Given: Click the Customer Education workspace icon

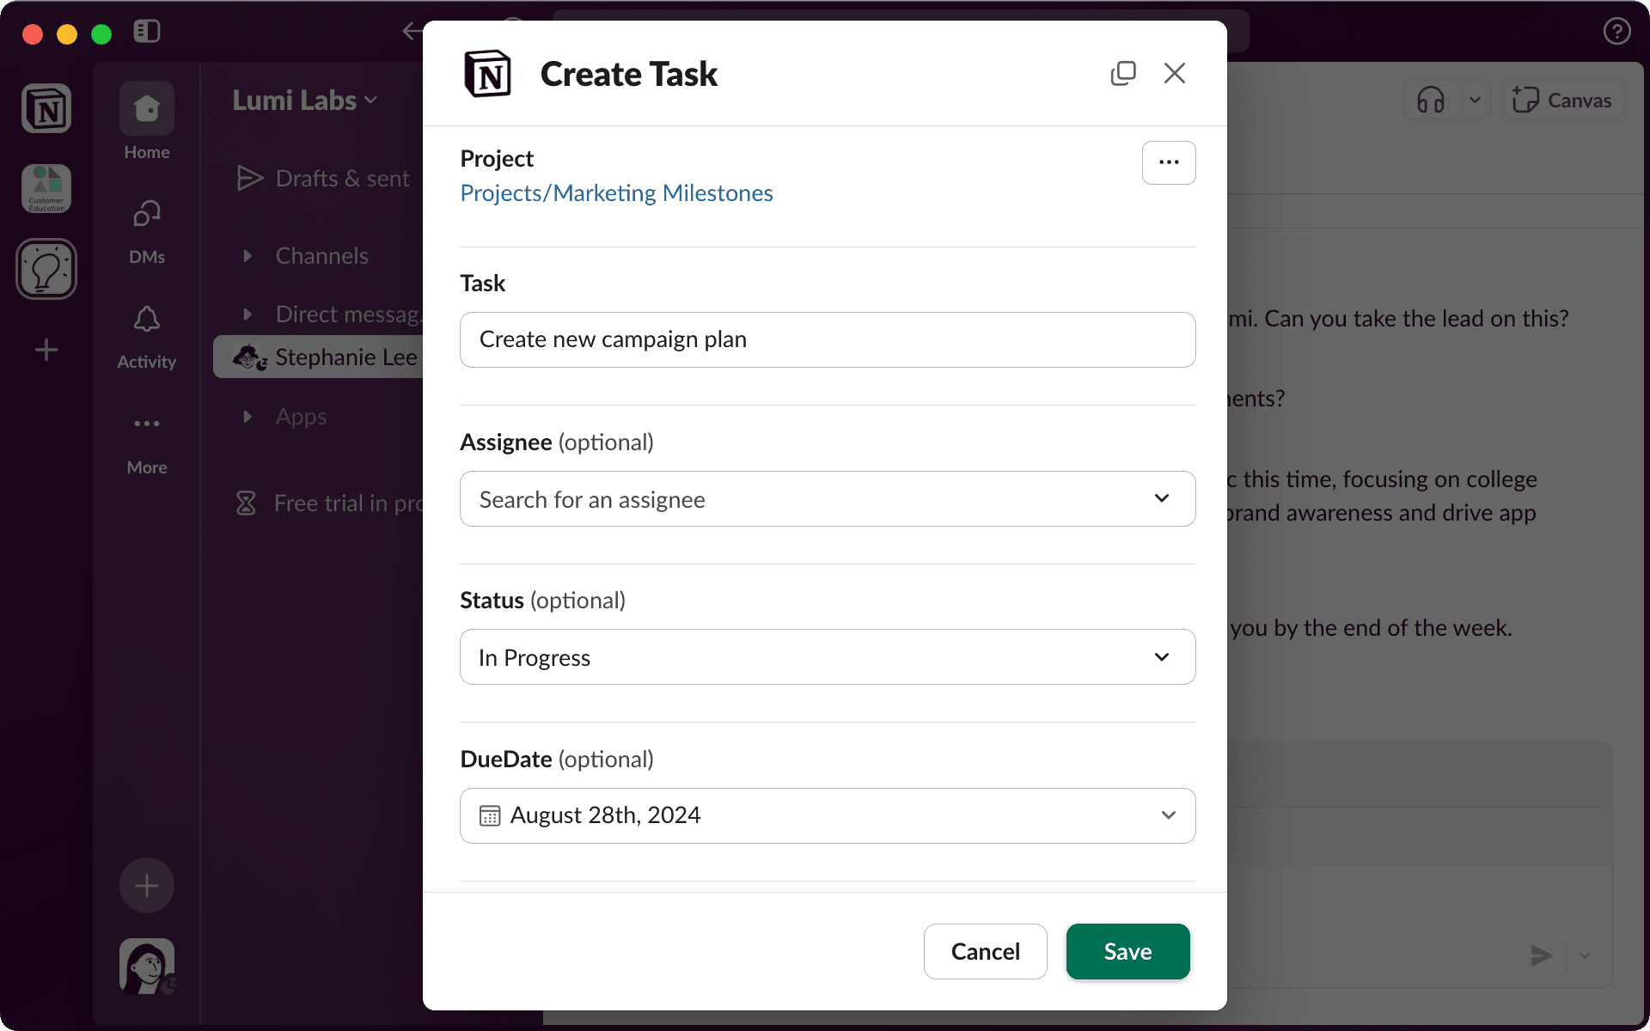Looking at the screenshot, I should pyautogui.click(x=46, y=188).
